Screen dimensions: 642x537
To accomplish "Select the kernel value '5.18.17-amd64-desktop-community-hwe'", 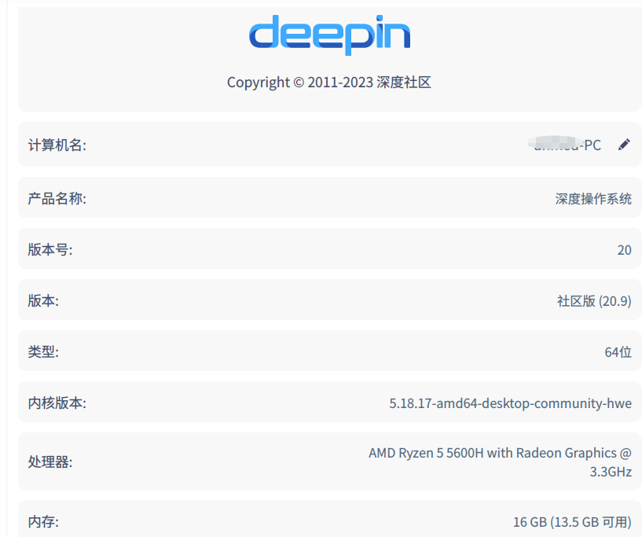I will [510, 403].
